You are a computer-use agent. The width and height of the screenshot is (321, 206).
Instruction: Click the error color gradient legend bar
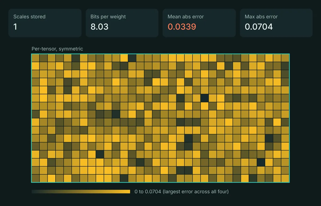click(81, 192)
